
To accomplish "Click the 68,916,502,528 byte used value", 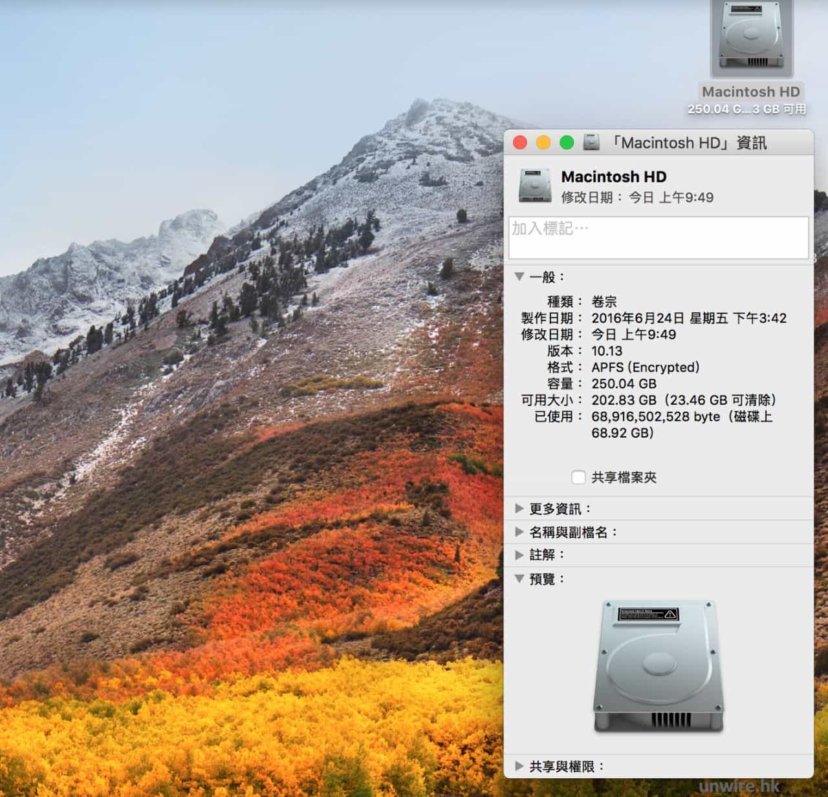I will [655, 417].
